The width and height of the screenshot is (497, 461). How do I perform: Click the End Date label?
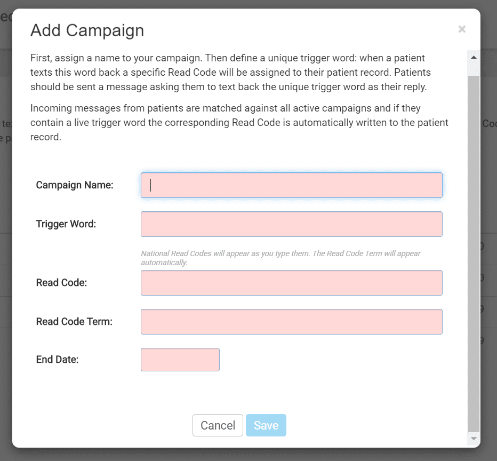pyautogui.click(x=58, y=359)
